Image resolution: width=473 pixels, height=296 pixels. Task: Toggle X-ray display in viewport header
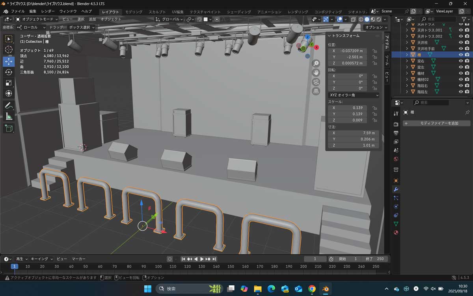353,19
